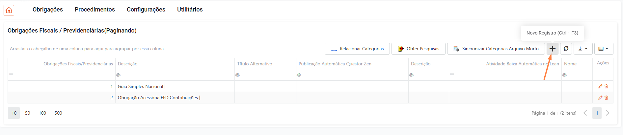Go to the home icon
This screenshot has height=135, width=623.
point(9,10)
